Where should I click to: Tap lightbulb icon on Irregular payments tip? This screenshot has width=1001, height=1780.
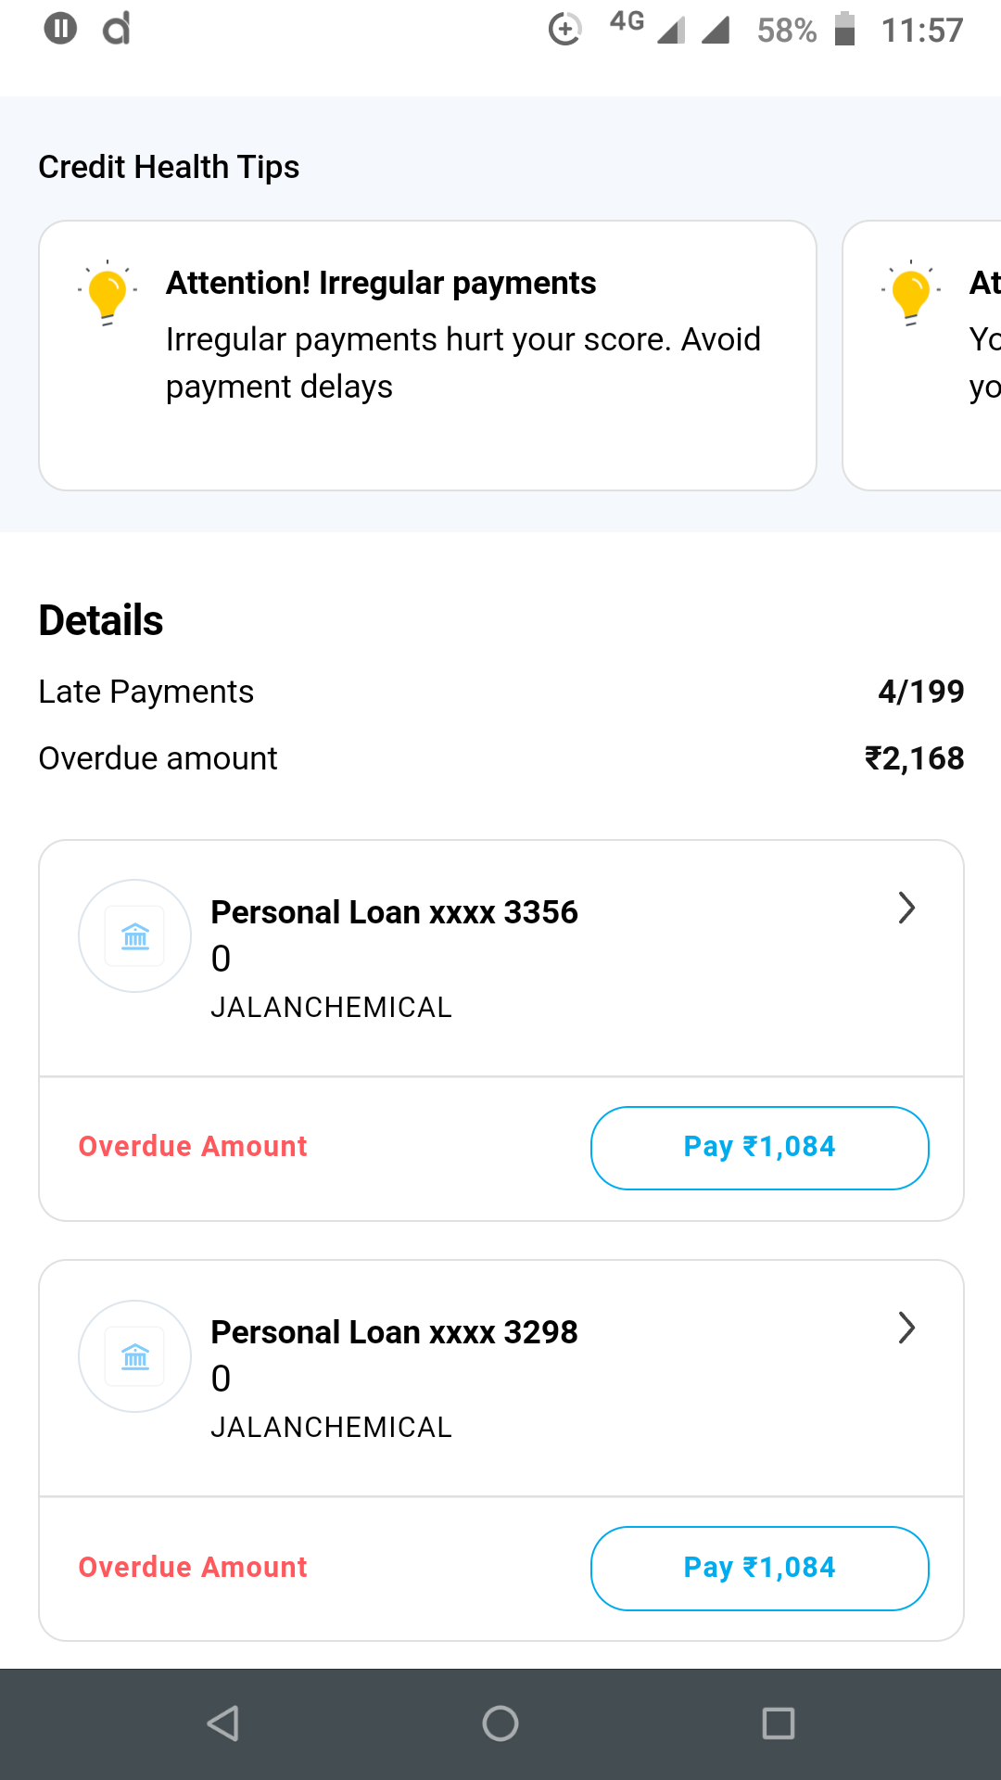click(108, 293)
